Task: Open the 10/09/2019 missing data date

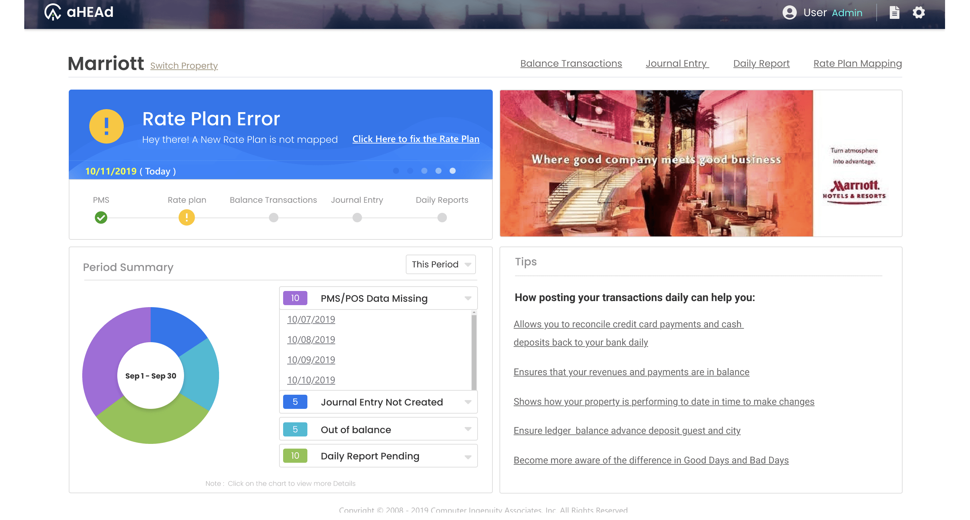Action: click(311, 360)
